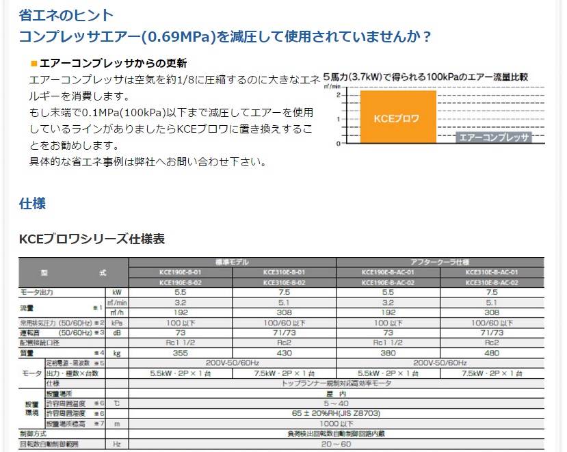The image size is (567, 452).
Task: Click the "㎥/h" unit cell
Action: (x=117, y=313)
